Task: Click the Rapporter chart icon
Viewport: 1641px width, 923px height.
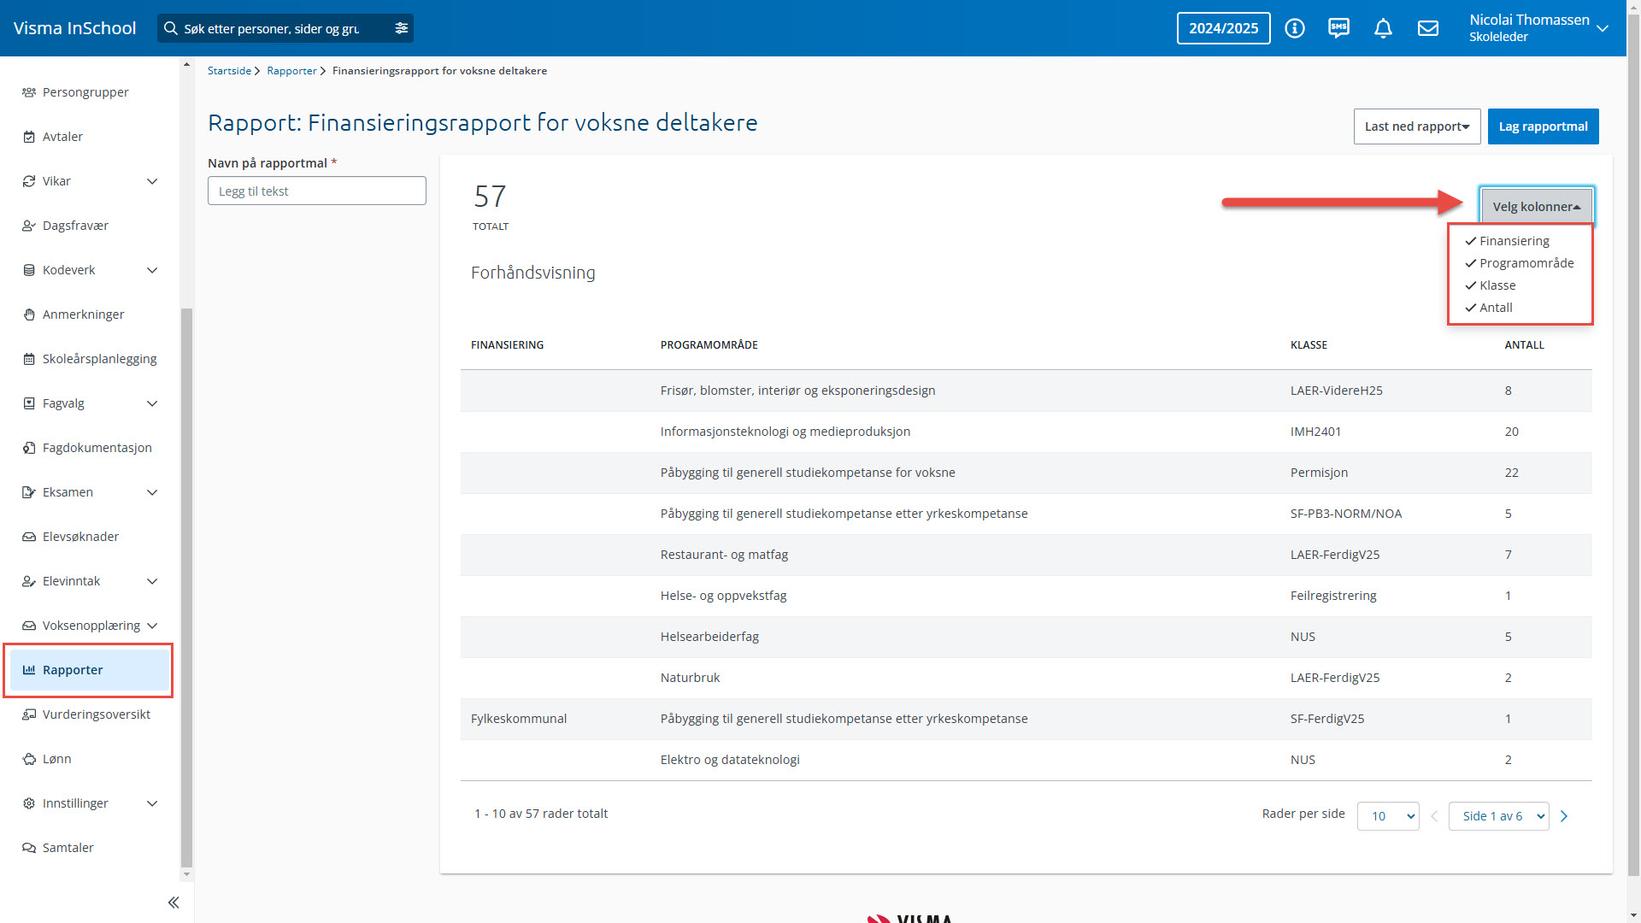Action: click(x=29, y=670)
